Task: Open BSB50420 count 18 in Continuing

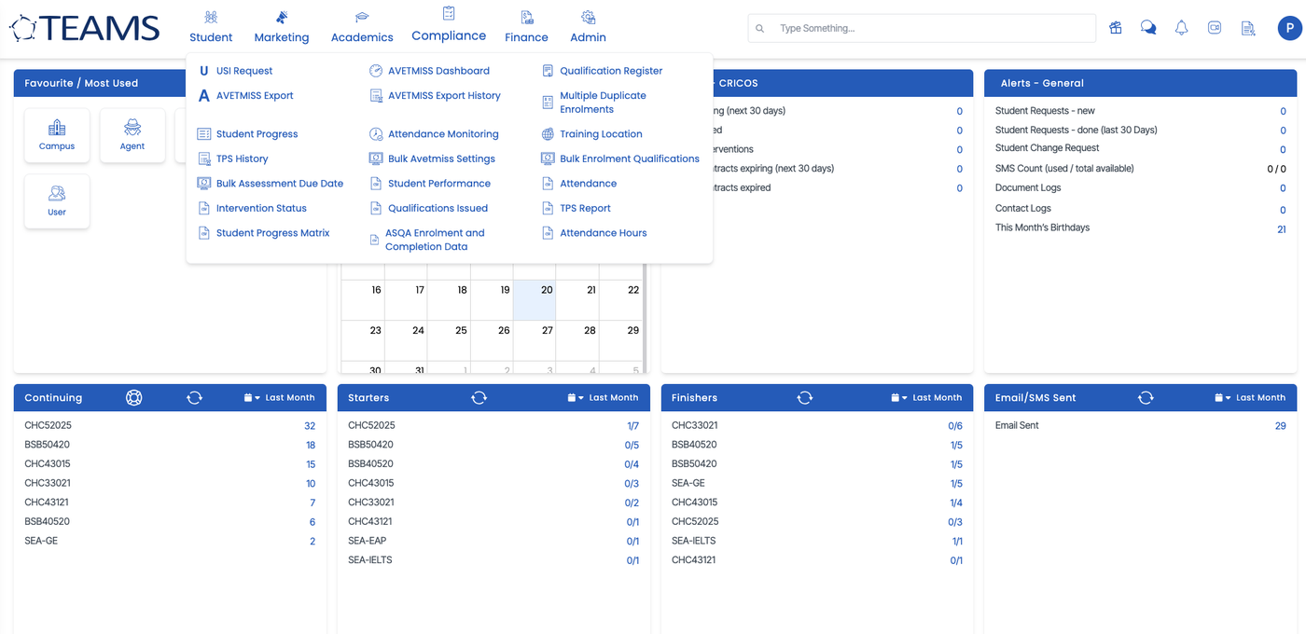Action: click(x=311, y=446)
